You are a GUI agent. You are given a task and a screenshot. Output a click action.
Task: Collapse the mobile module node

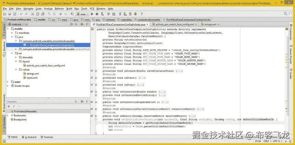8,29
